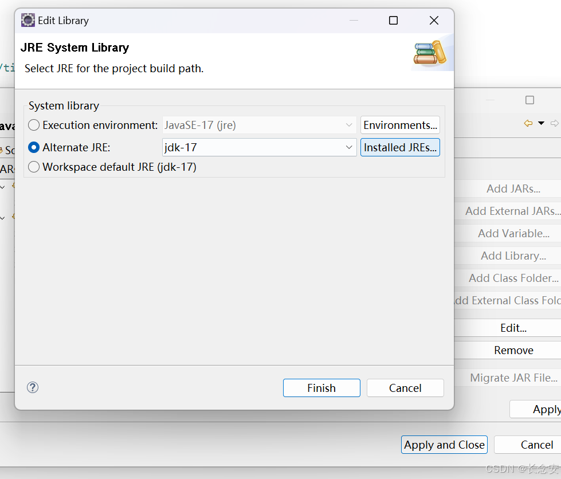This screenshot has width=561, height=479.
Task: Click the Remove button
Action: pyautogui.click(x=513, y=350)
